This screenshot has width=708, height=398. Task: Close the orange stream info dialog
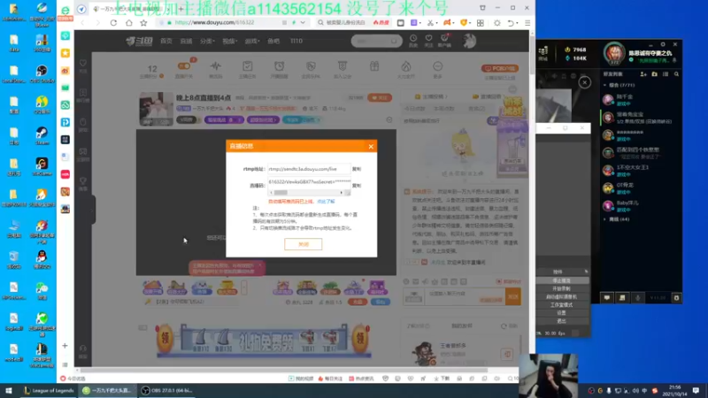pyautogui.click(x=371, y=146)
